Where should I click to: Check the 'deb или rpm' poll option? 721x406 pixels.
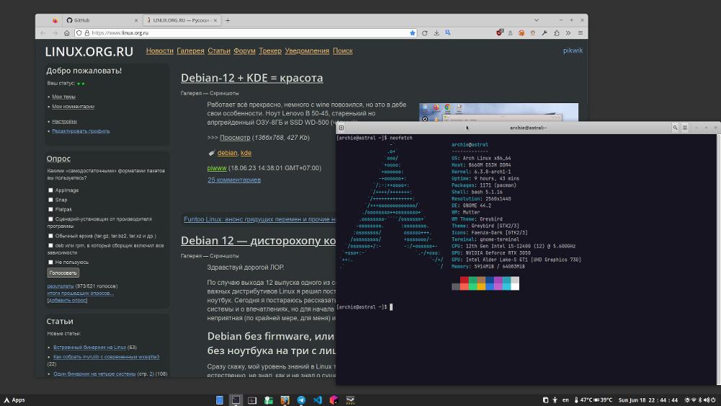click(50, 245)
